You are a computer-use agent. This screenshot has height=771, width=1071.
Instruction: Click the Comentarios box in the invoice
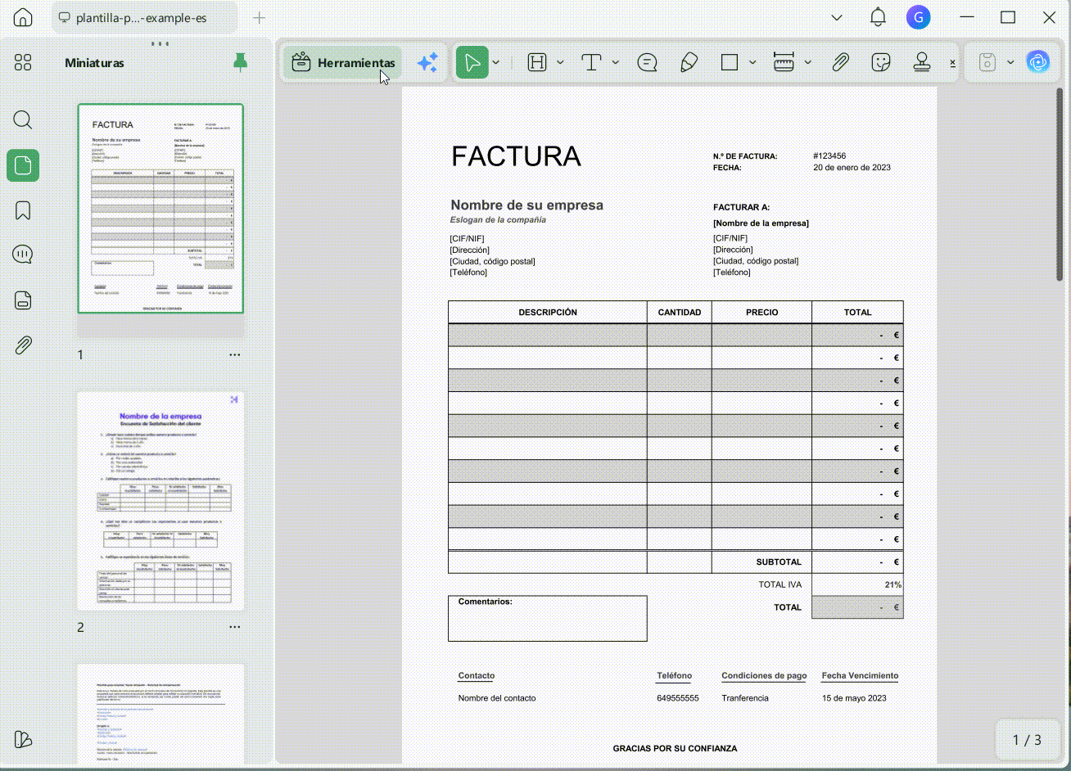click(548, 618)
